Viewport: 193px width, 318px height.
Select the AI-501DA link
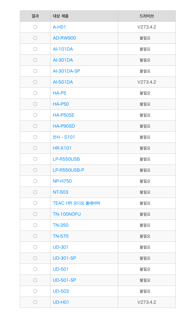63,82
